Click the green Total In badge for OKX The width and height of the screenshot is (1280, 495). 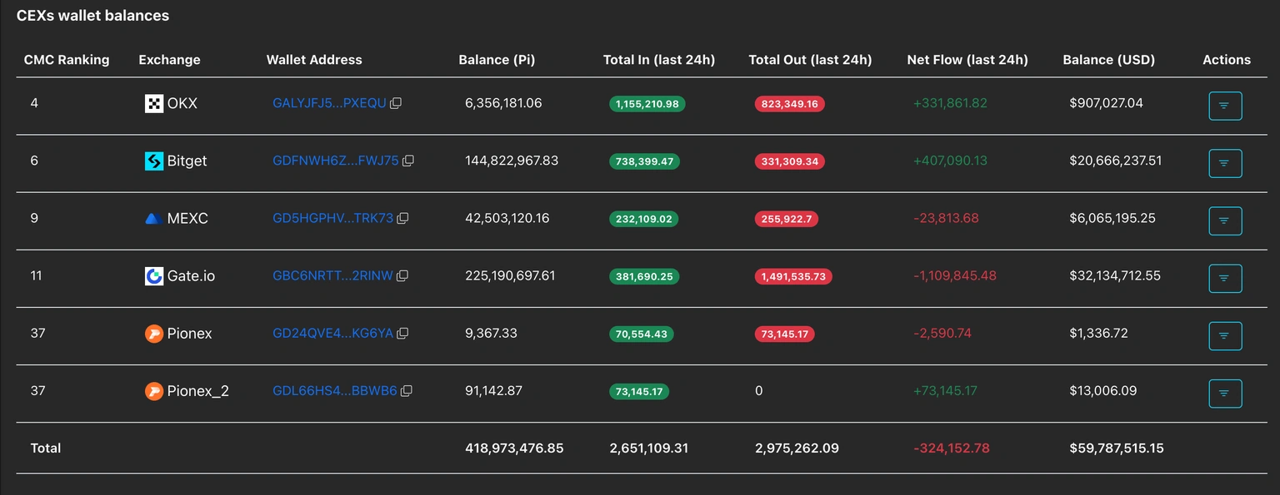click(x=647, y=104)
